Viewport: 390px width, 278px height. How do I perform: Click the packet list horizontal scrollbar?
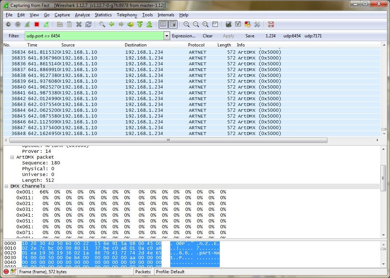[x=168, y=140]
